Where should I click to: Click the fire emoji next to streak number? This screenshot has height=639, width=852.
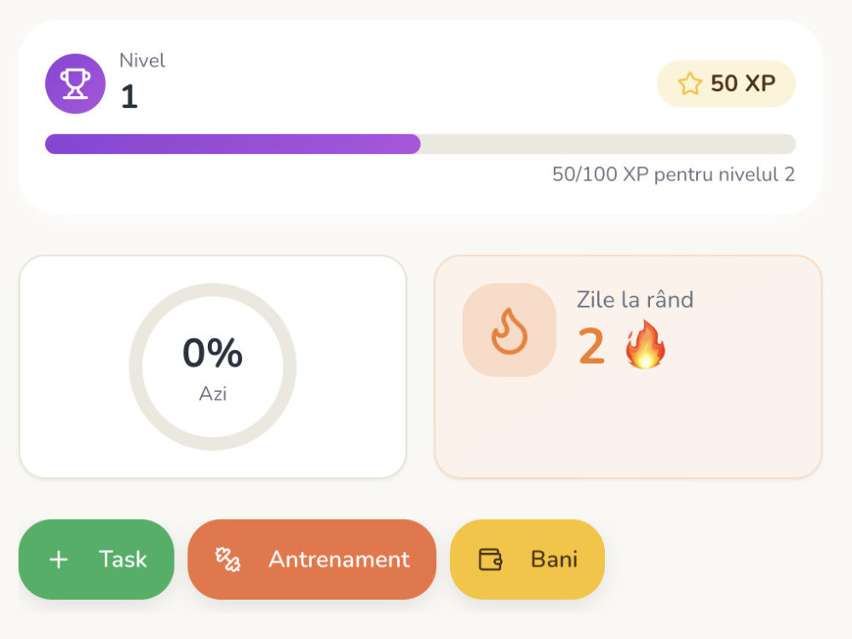tap(645, 346)
